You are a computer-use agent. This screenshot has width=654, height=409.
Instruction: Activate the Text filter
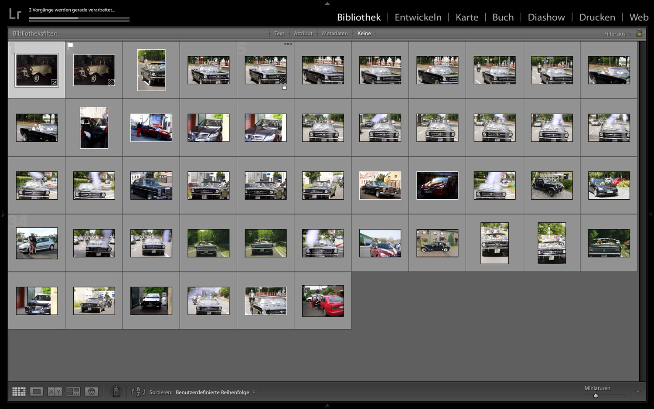pos(279,33)
